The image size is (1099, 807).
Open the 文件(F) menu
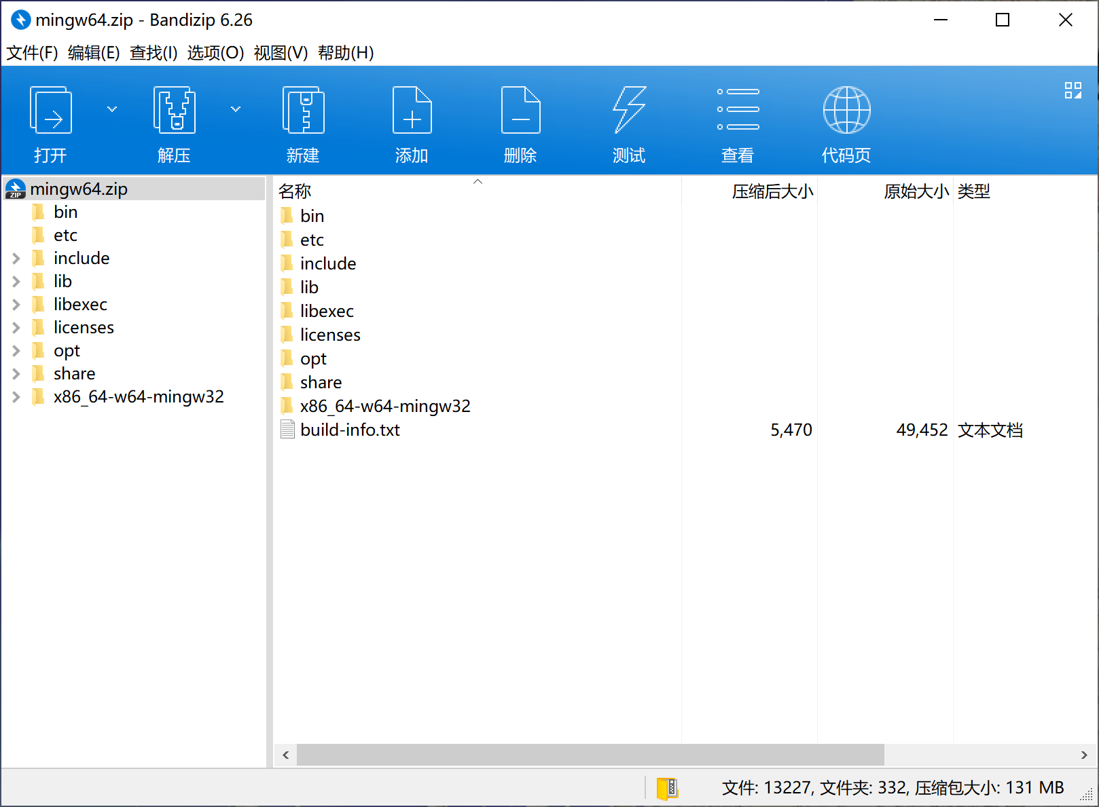32,53
